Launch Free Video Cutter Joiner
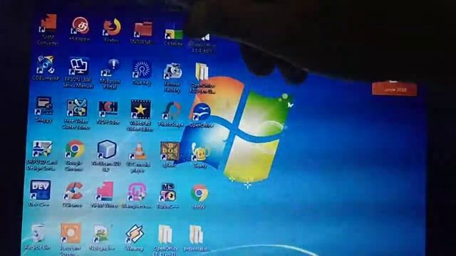 pos(76,108)
